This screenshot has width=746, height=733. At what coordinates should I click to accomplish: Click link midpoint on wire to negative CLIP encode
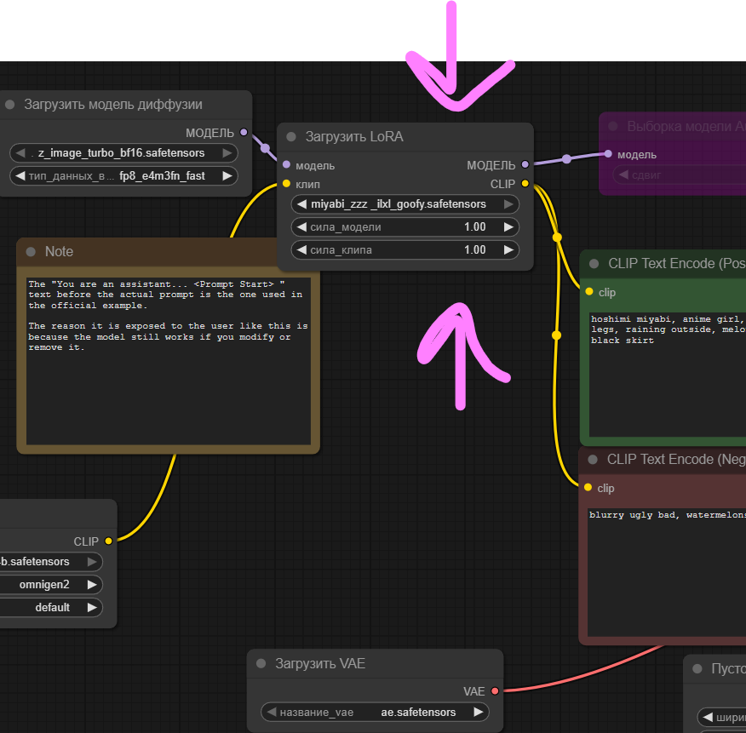[x=556, y=335]
